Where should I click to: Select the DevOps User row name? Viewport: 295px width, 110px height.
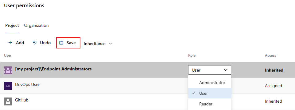27,84
